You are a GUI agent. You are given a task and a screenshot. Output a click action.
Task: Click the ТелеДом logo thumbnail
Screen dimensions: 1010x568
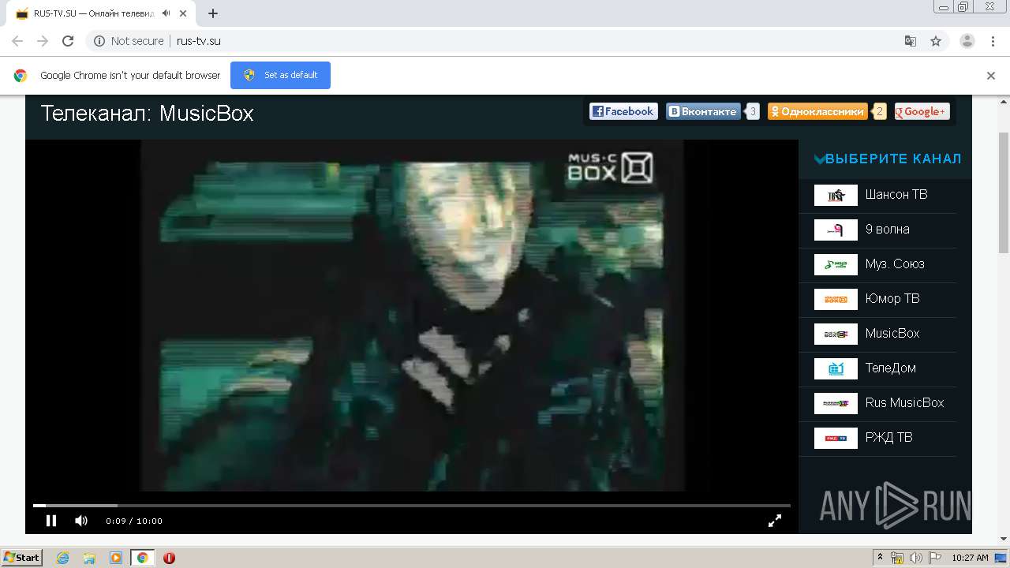836,368
